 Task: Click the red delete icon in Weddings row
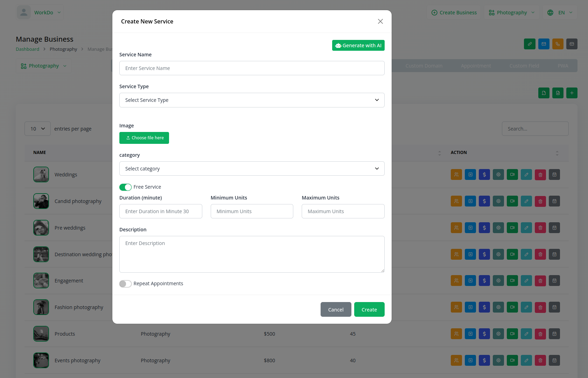click(540, 175)
